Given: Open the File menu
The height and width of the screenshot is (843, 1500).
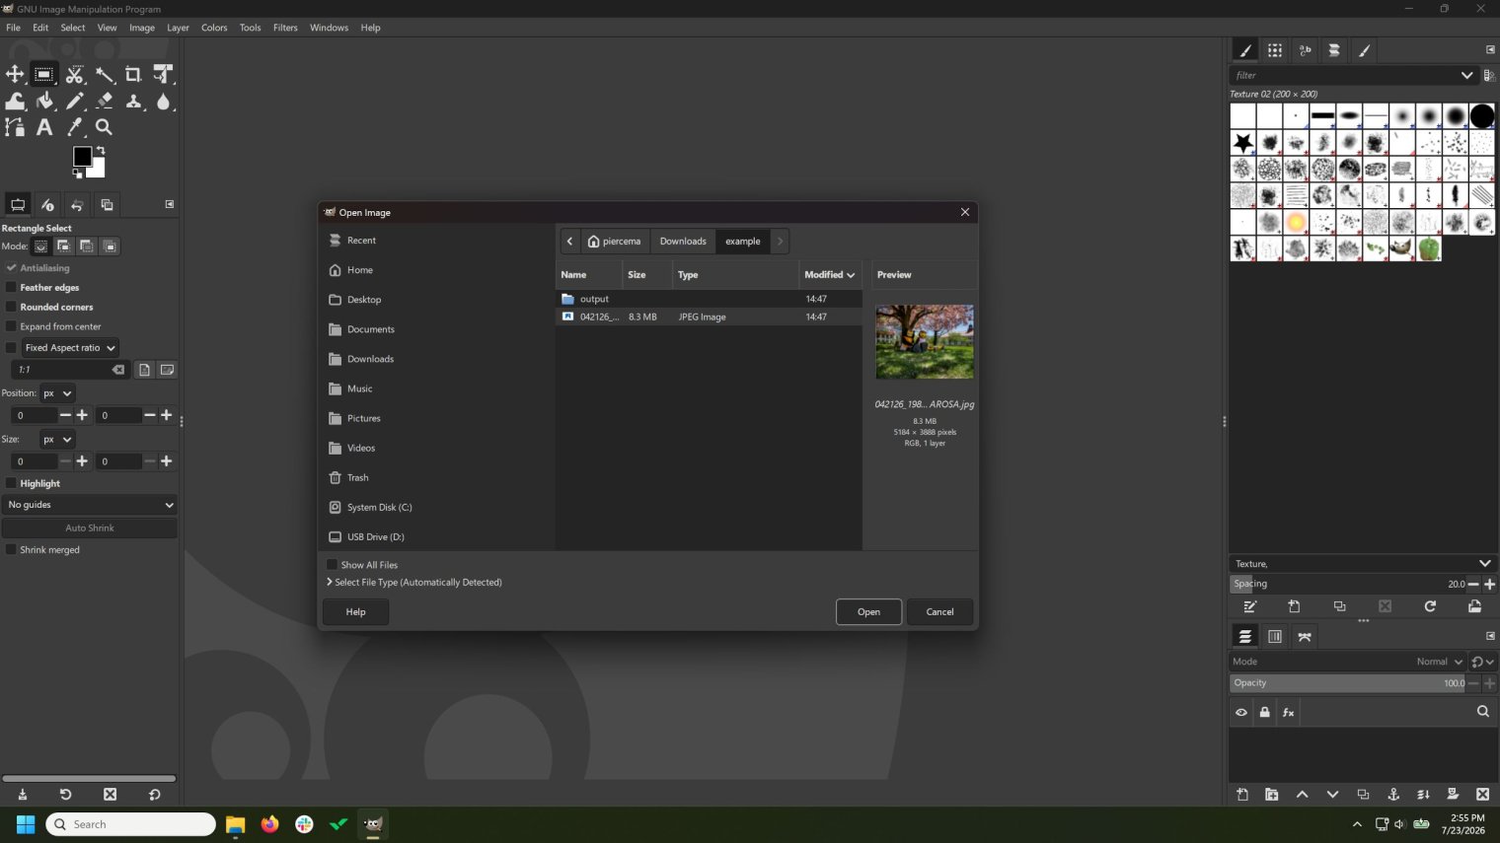Looking at the screenshot, I should click(13, 28).
